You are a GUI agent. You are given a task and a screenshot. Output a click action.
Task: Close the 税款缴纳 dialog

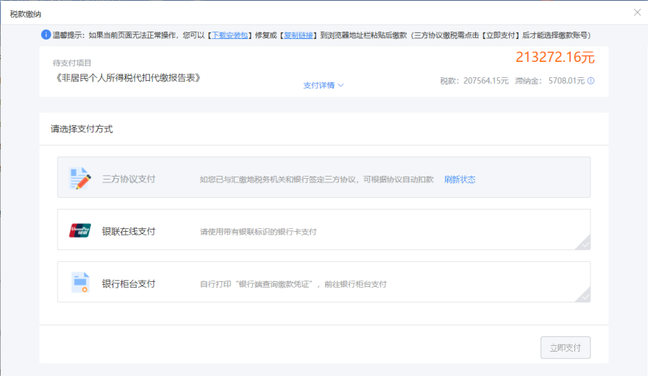[x=637, y=13]
